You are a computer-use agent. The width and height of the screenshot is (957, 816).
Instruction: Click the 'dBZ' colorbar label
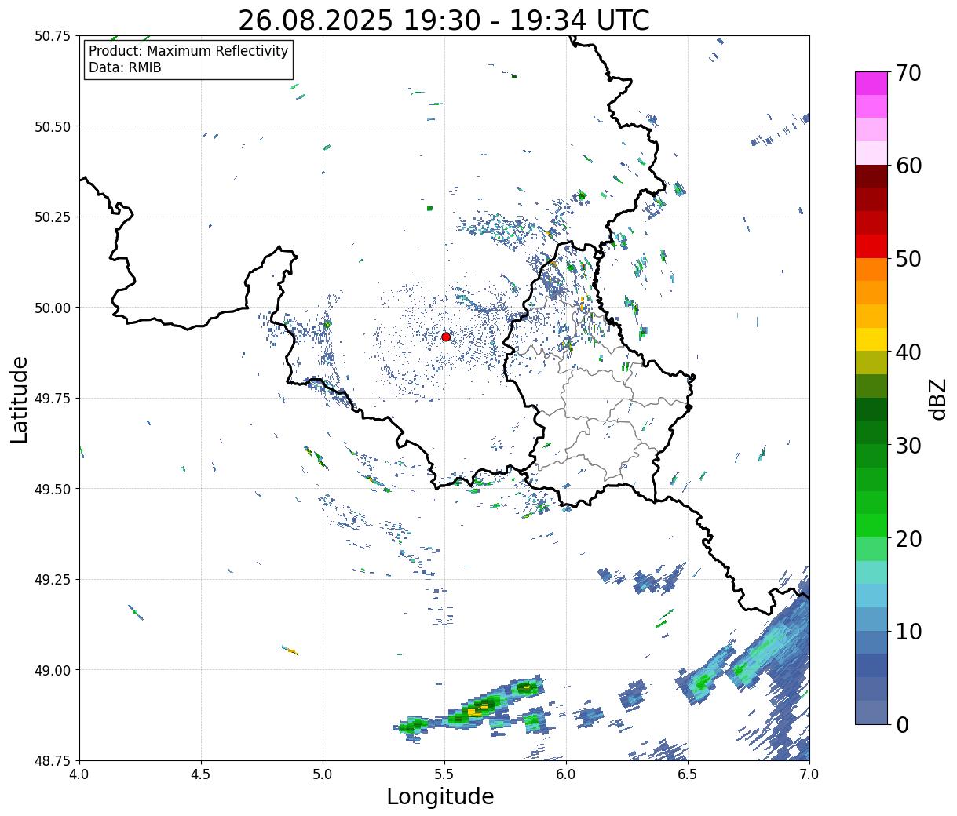(x=937, y=399)
